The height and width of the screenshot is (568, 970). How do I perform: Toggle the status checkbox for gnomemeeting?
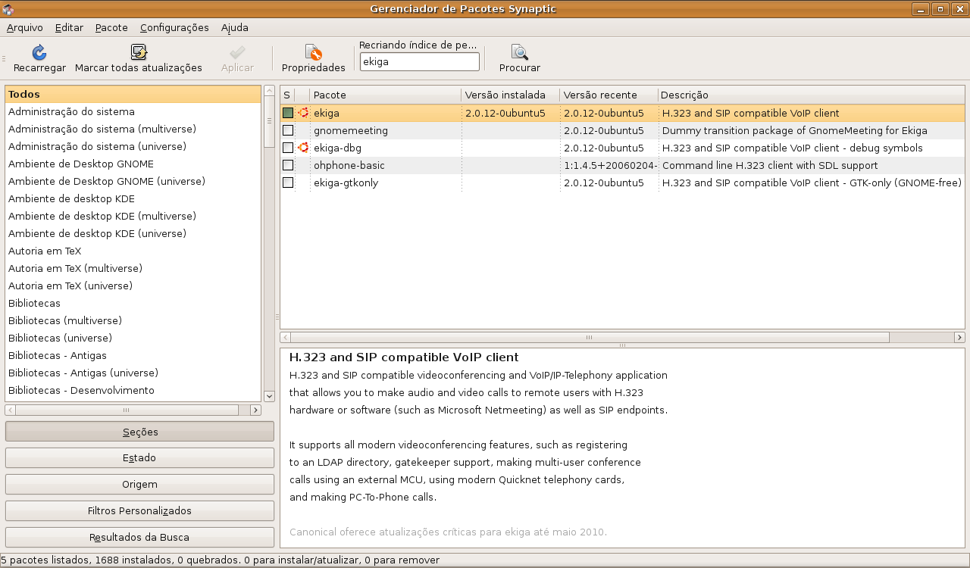tap(288, 130)
